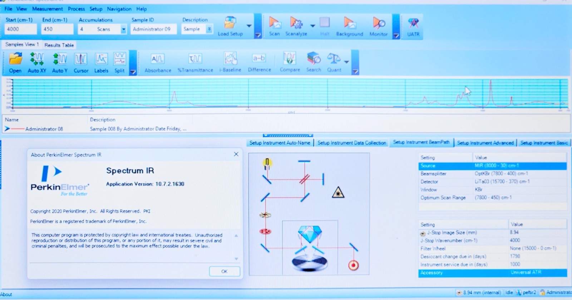Screen dimensions: 572x300
Task: Convert spectrum to Absorbance
Action: pyautogui.click(x=158, y=62)
